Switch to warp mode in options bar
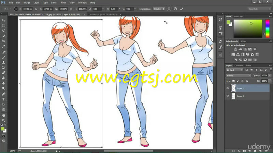The width and height of the screenshot is (273, 153). 169,9
